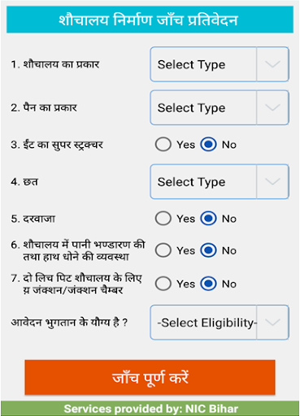Expand the पैन का प्रकार Select Type box
The height and width of the screenshot is (416, 300).
pyautogui.click(x=220, y=107)
